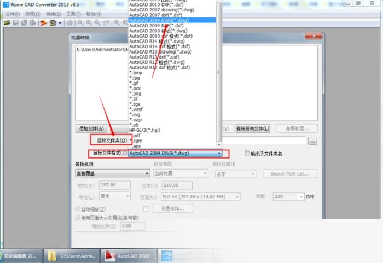The image size is (383, 263).
Task: Open the 文件(F) menu
Action: coord(13,14)
